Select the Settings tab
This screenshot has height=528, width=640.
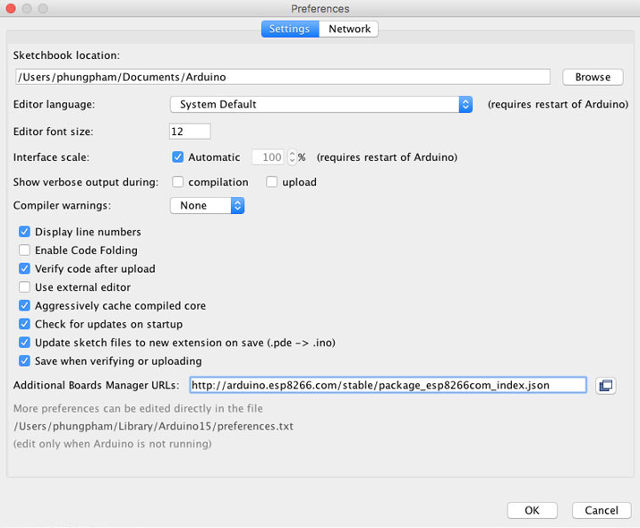tap(289, 29)
